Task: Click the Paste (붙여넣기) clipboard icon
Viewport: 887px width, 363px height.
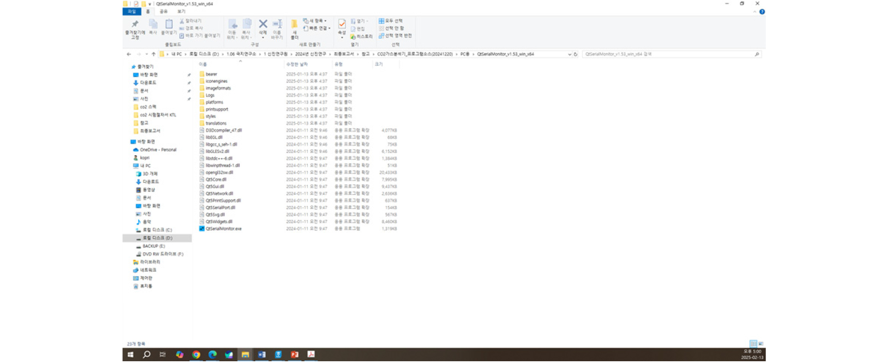Action: [x=169, y=25]
